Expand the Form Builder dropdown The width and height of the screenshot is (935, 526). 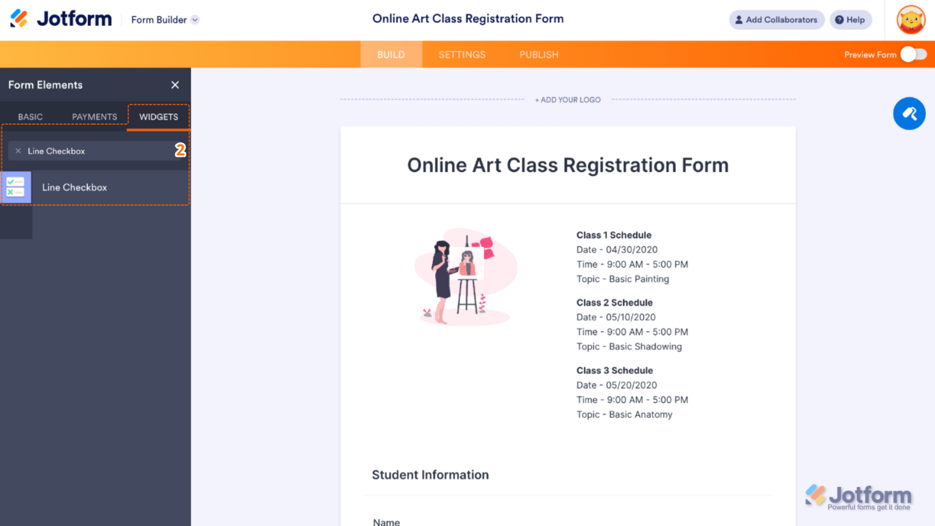(194, 19)
